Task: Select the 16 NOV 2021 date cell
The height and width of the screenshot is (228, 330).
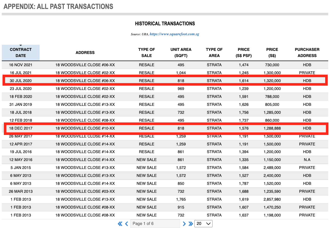Action: coord(21,65)
